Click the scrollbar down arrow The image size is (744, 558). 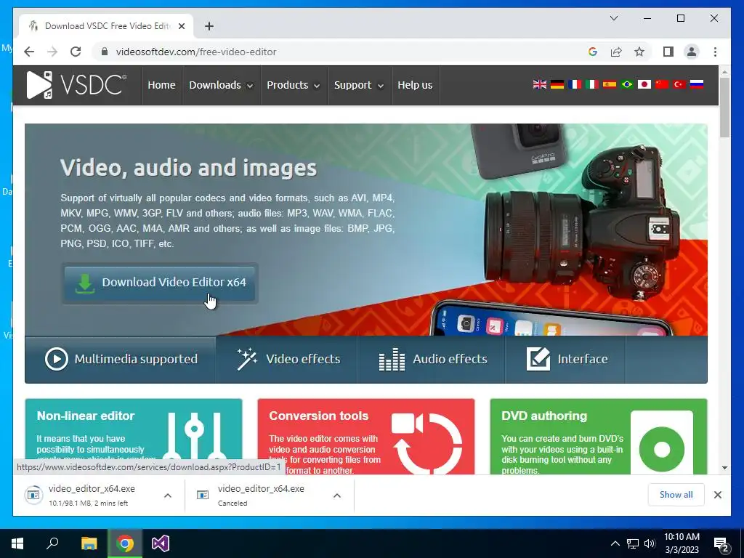pos(724,468)
